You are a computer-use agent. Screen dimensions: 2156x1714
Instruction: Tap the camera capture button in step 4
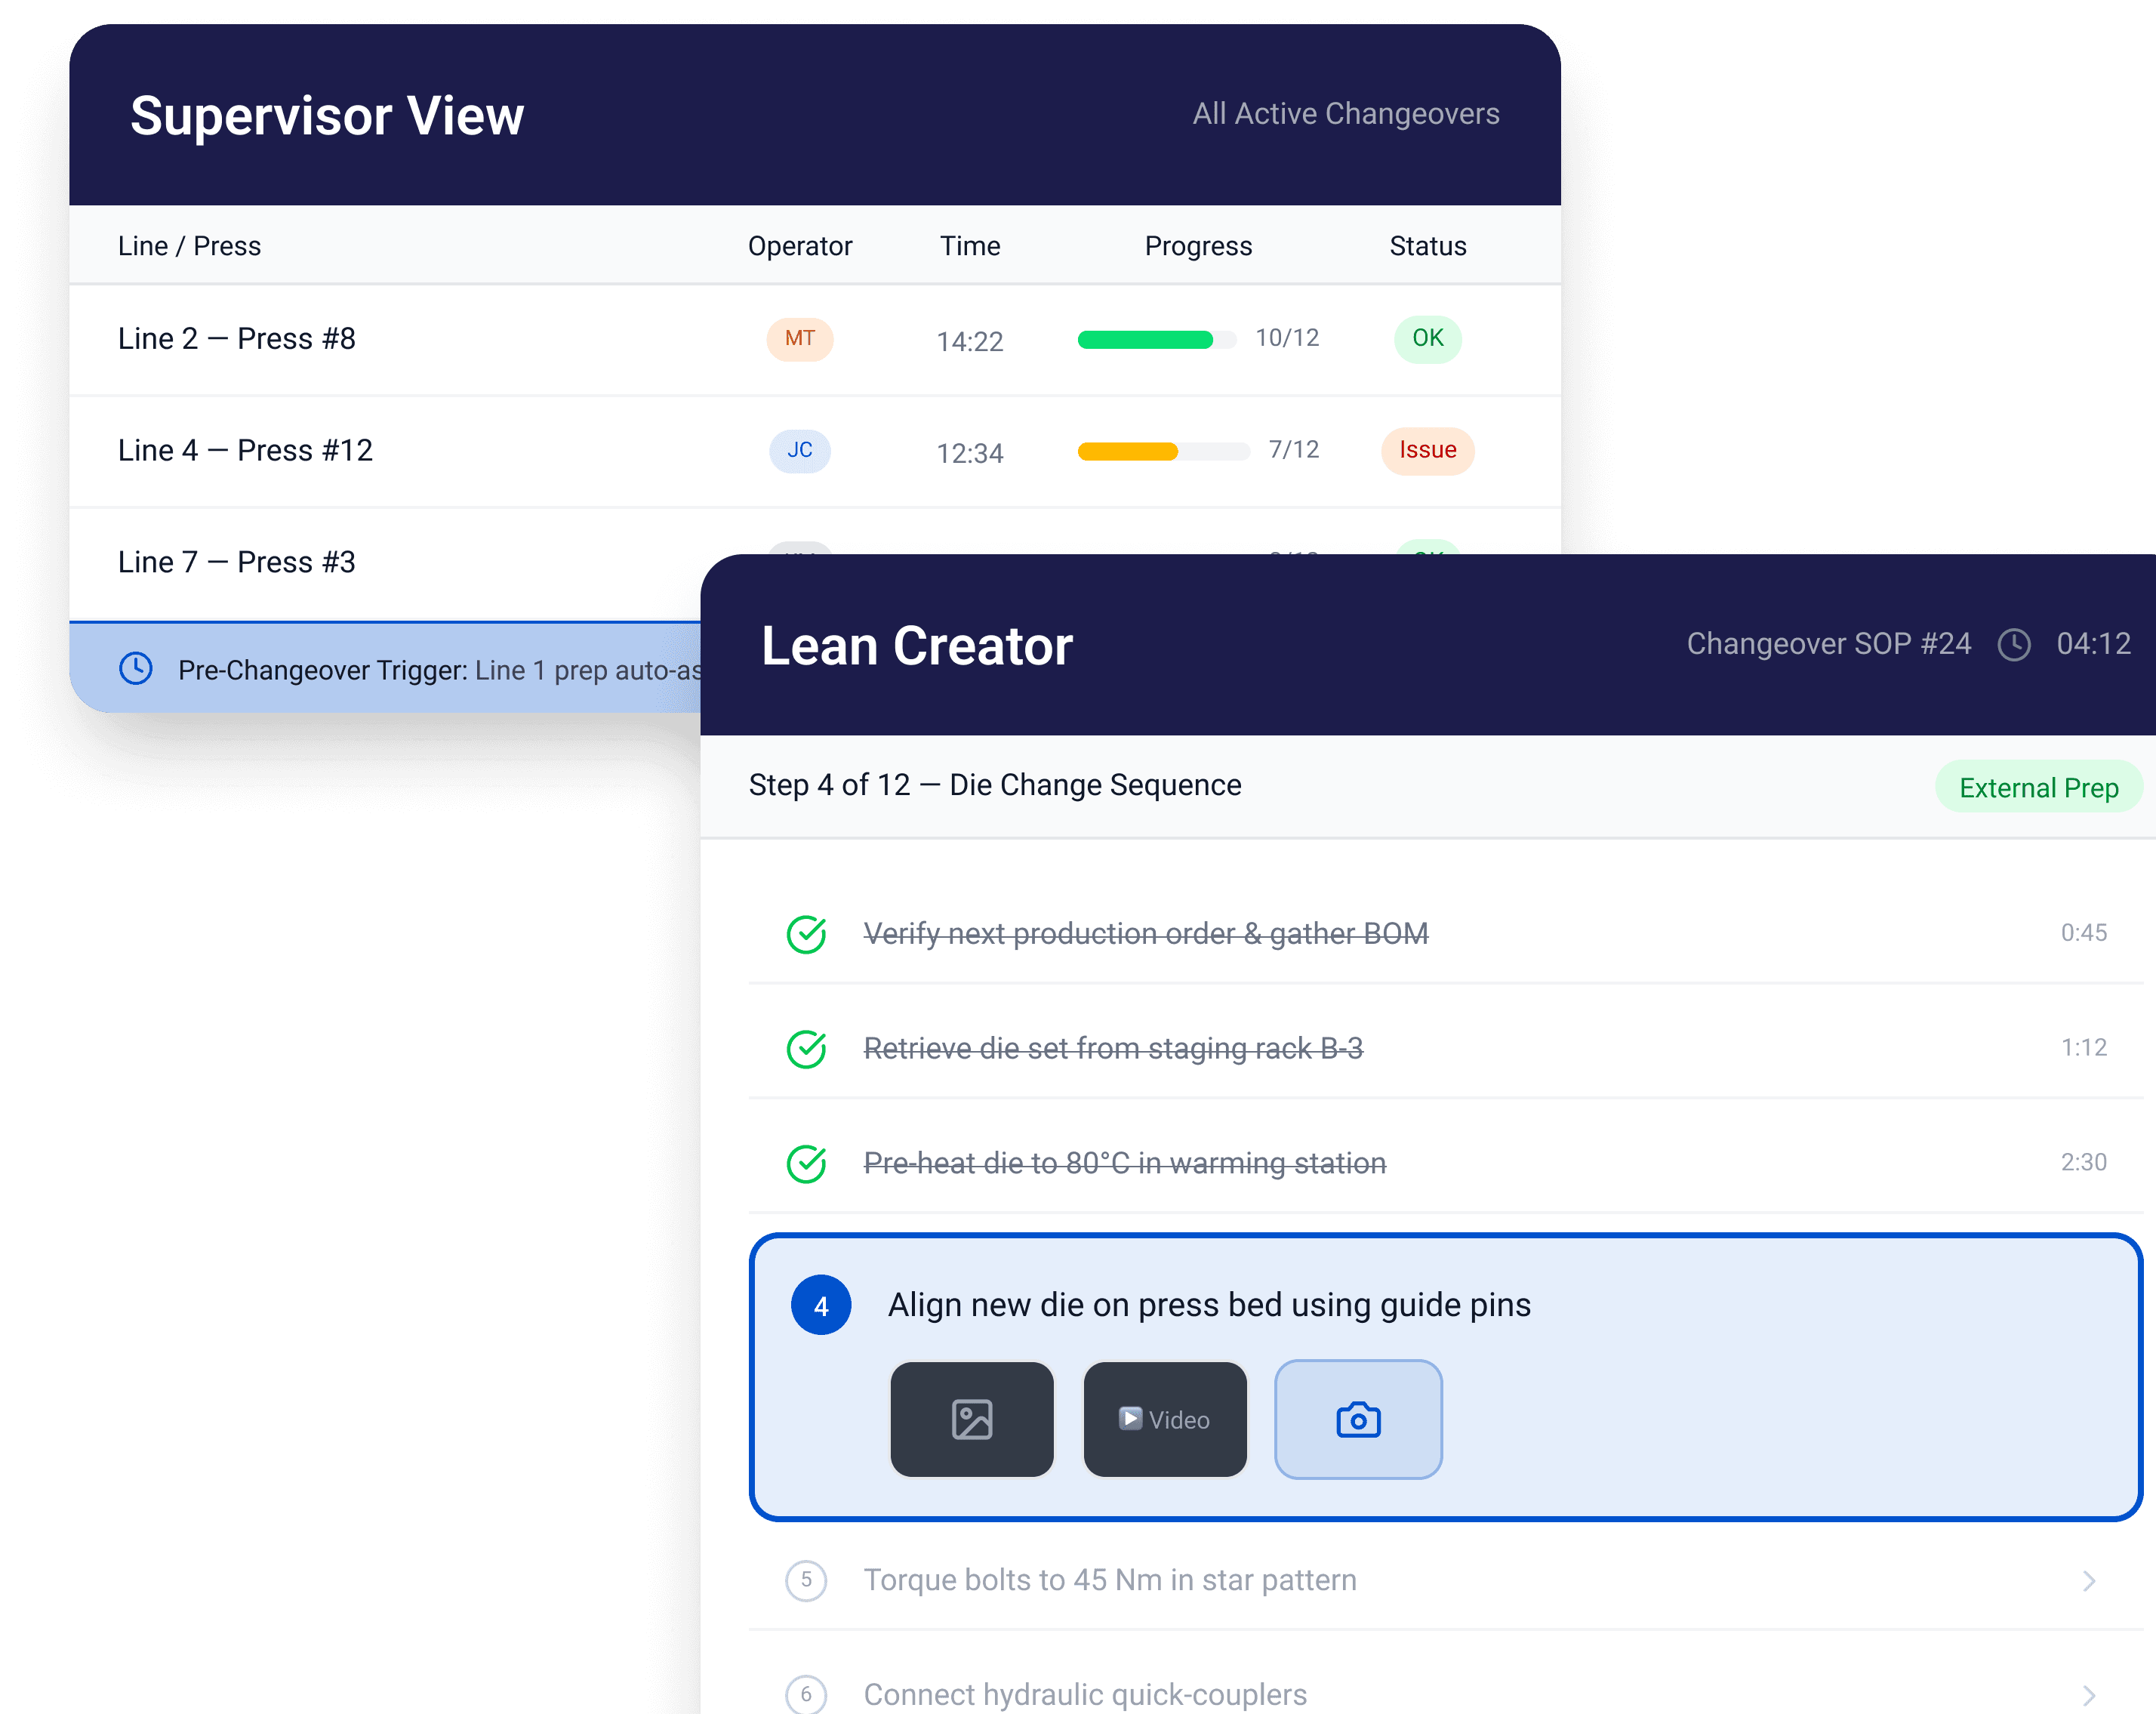pos(1357,1418)
